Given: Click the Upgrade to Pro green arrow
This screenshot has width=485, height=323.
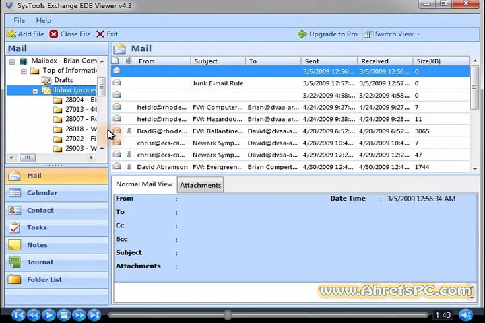Looking at the screenshot, I should pos(302,34).
